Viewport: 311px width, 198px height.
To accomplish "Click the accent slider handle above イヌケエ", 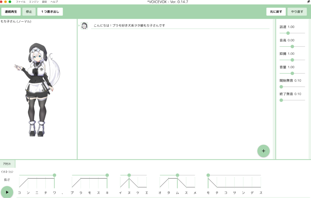I will (x=129, y=175).
